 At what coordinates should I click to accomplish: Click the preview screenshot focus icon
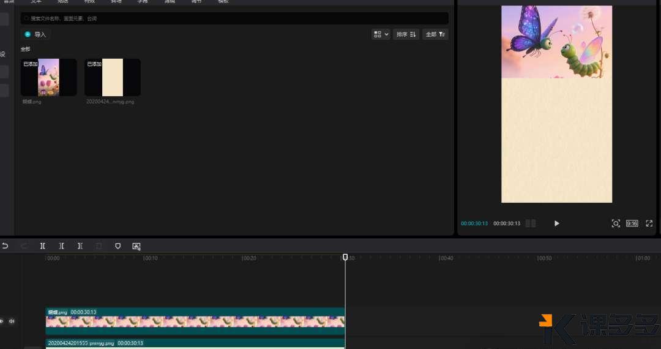[x=616, y=223]
